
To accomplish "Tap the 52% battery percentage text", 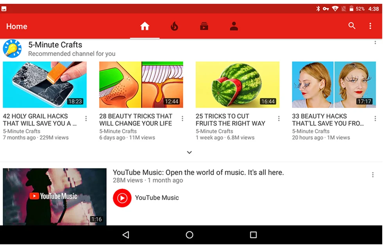I will click(x=360, y=9).
